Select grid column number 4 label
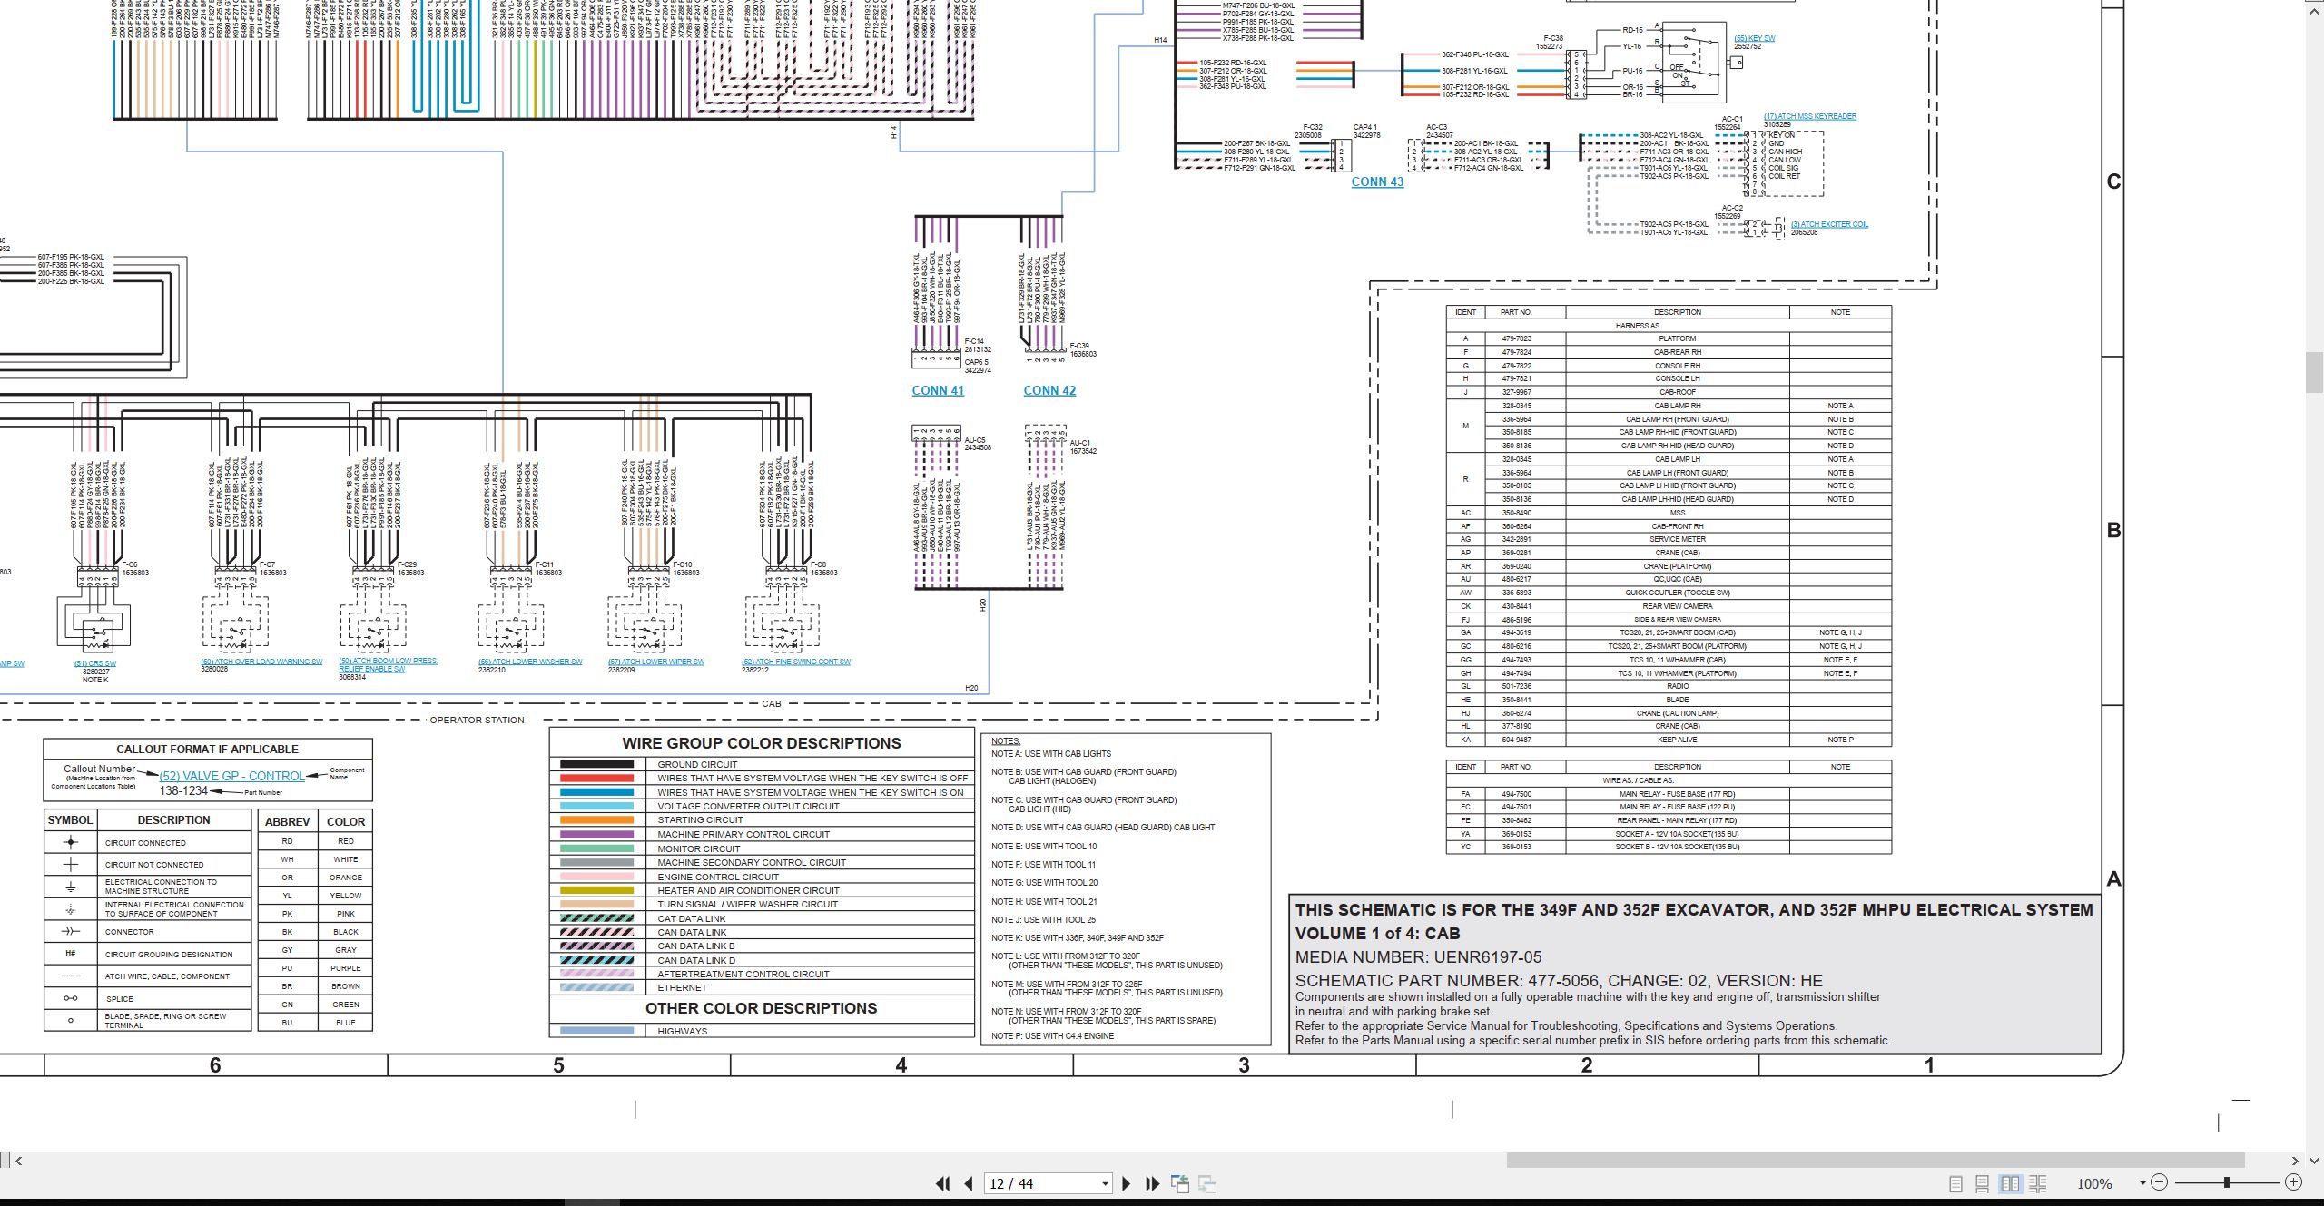 tap(901, 1065)
